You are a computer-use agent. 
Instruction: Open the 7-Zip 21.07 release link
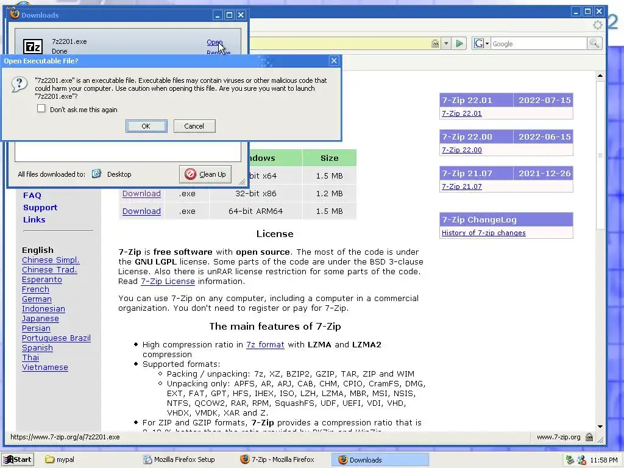coord(462,186)
